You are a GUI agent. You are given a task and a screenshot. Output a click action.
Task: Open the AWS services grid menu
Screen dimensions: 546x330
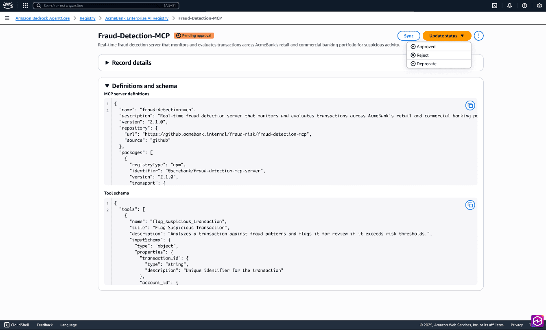(x=25, y=6)
